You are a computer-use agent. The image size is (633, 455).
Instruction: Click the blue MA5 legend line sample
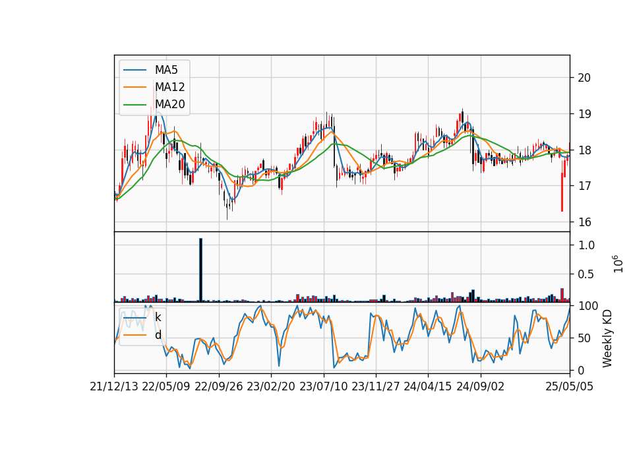(x=135, y=70)
